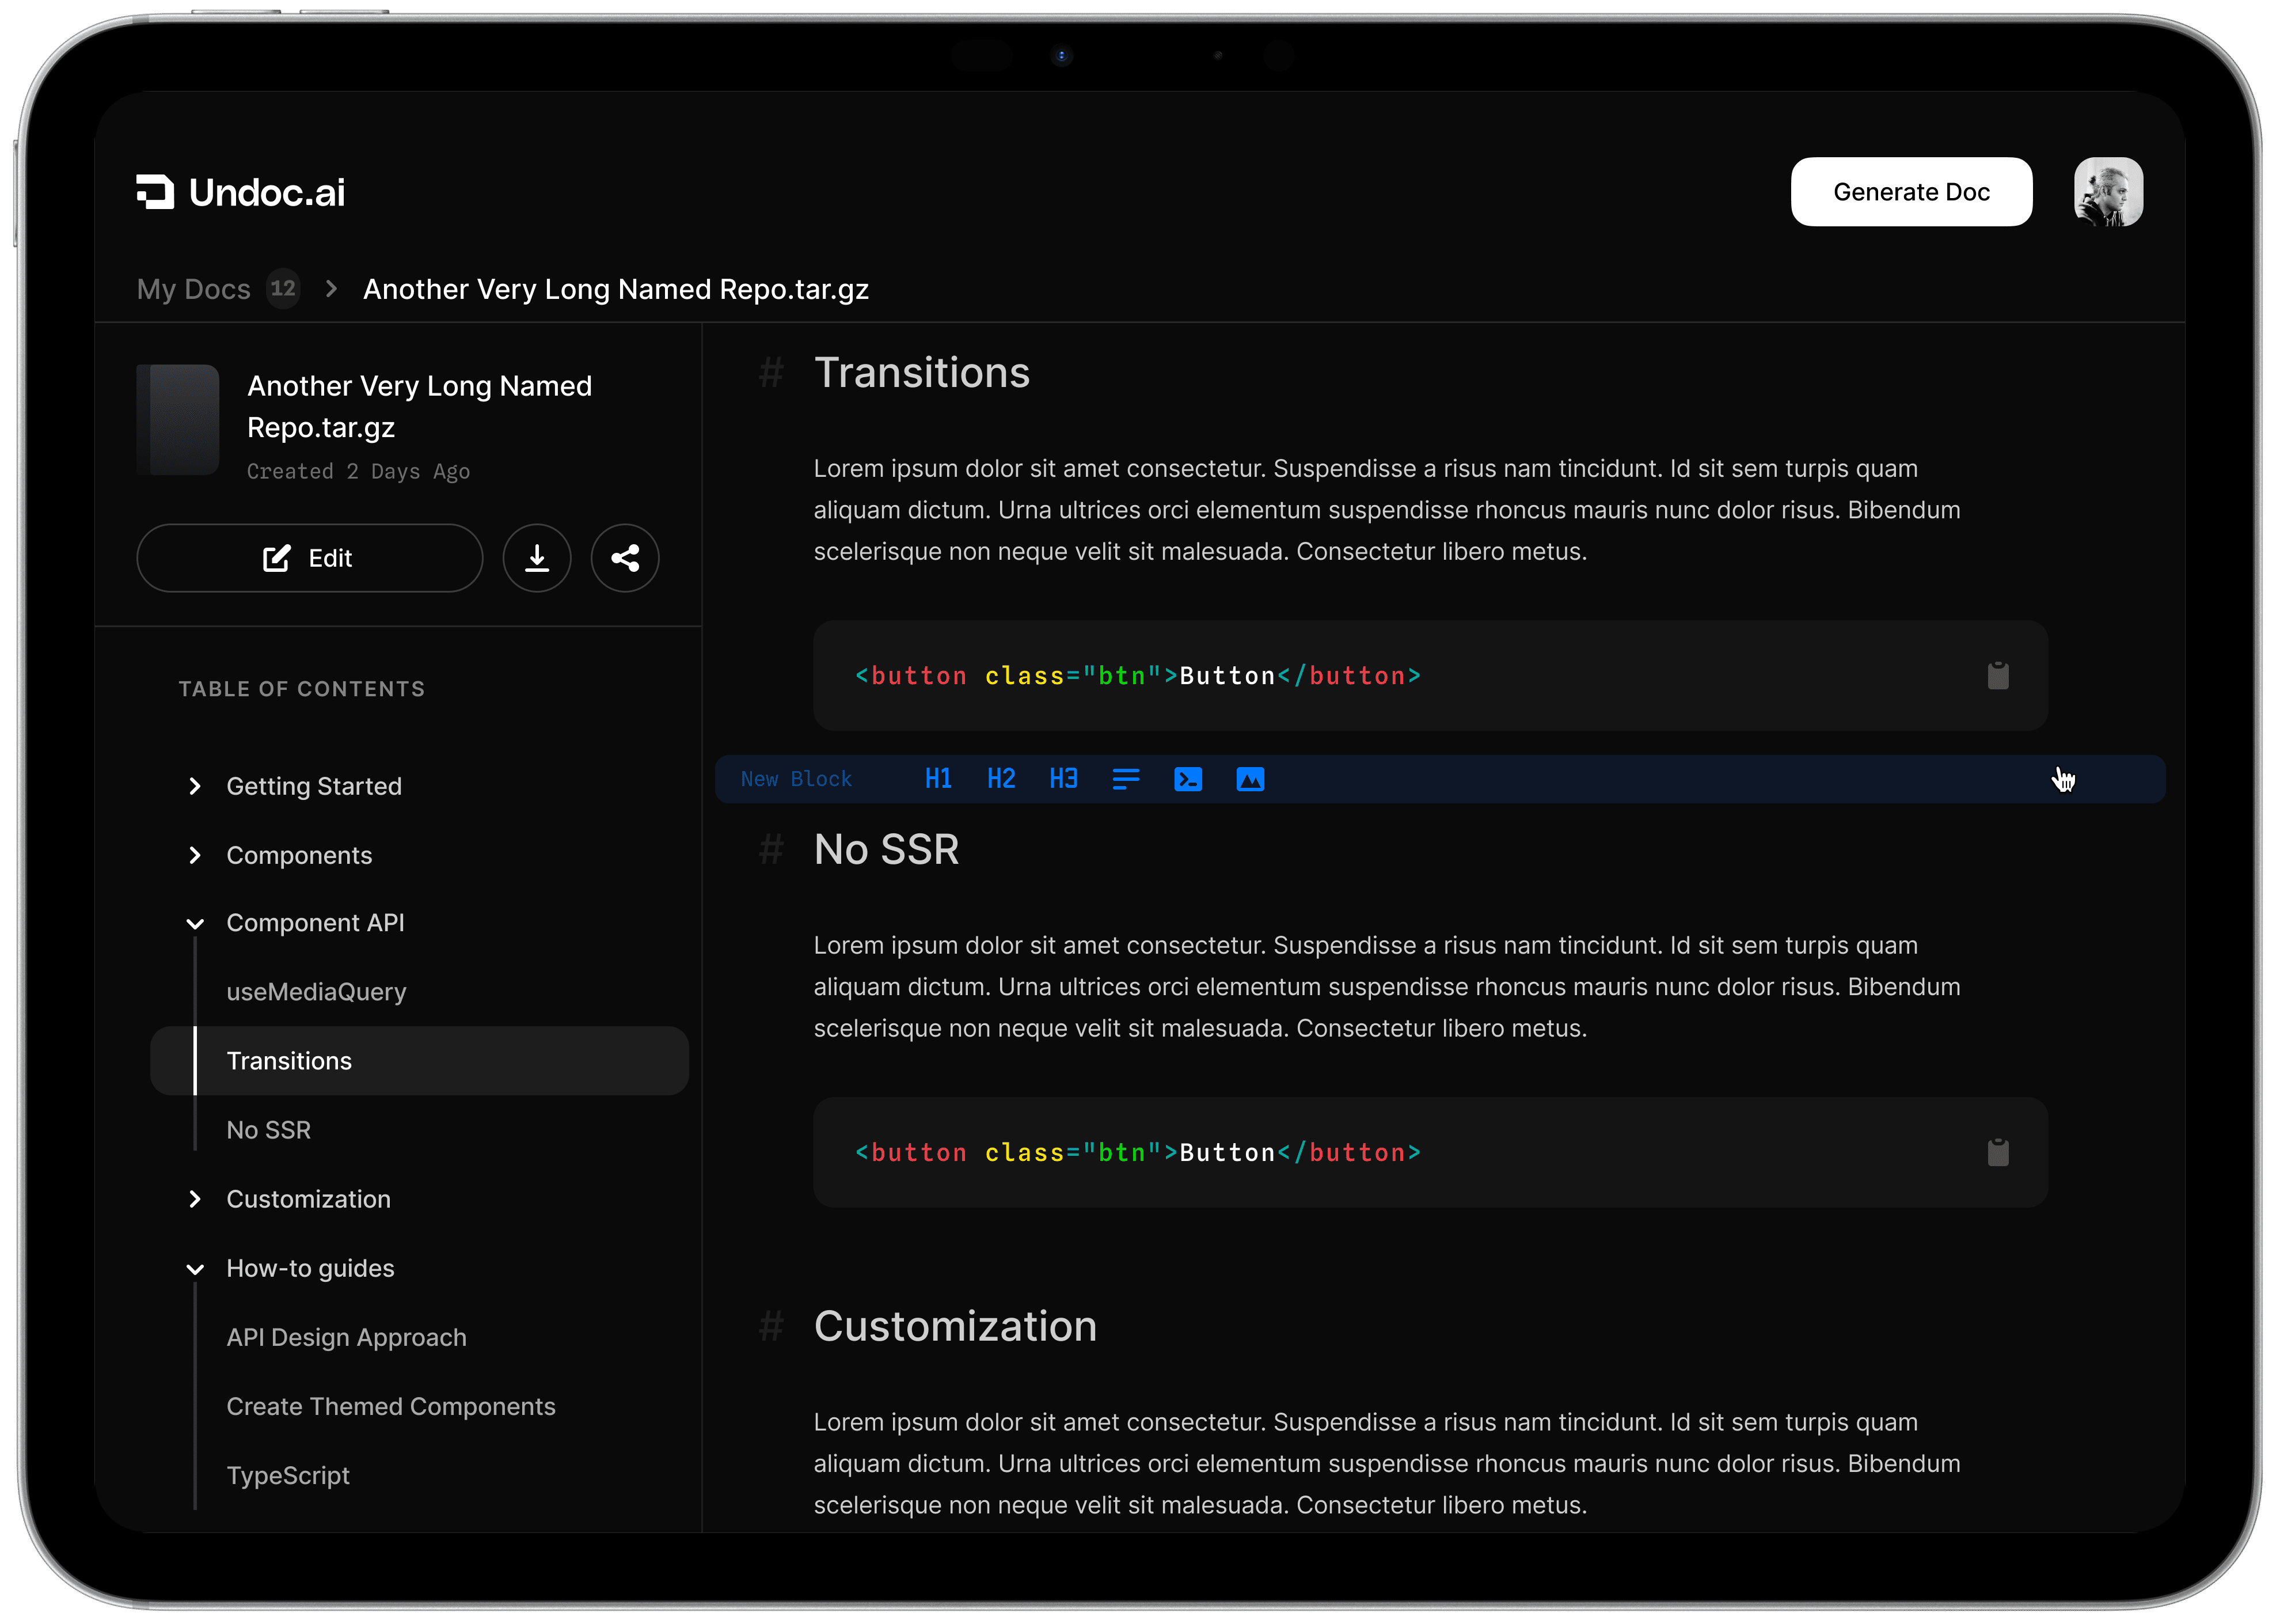2280x1624 pixels.
Task: Insert an H1 heading block
Action: tap(937, 779)
